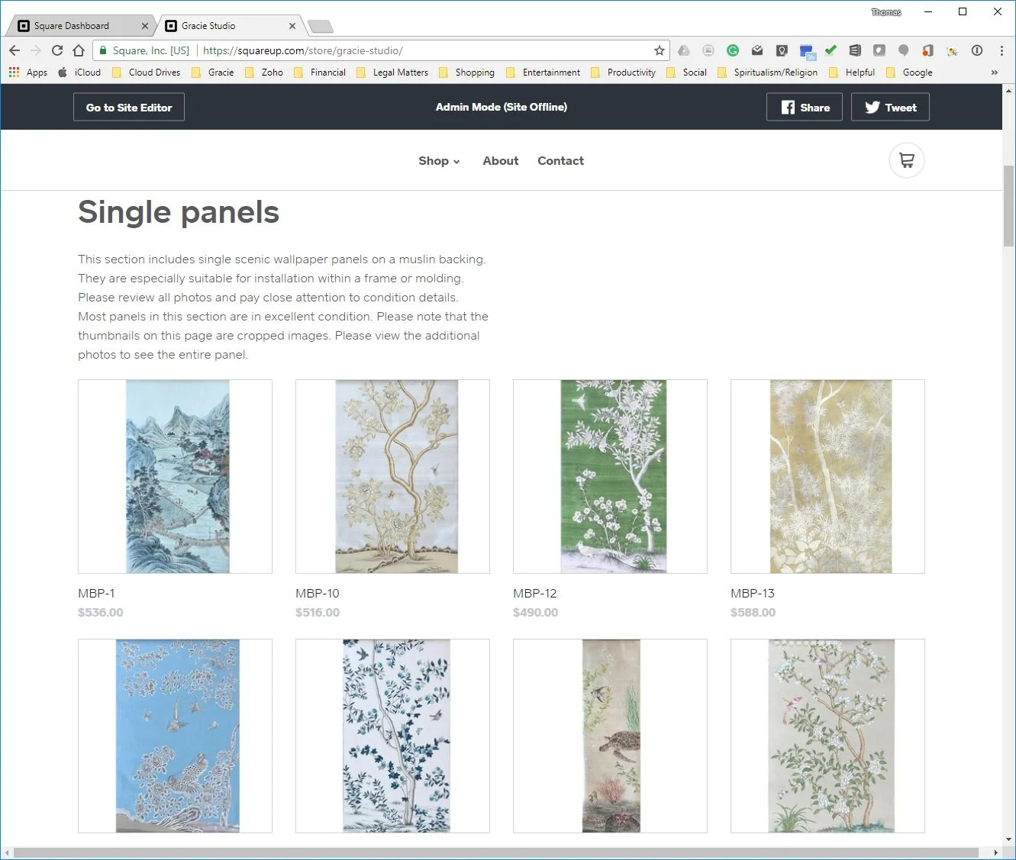
Task: Open the Legal Matters bookmark folder
Action: click(x=392, y=72)
